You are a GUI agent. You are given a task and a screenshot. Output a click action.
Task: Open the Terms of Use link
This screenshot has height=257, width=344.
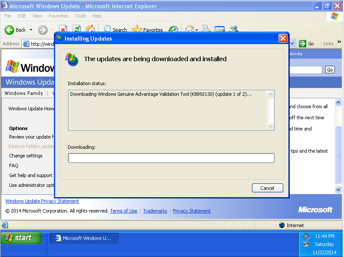coord(124,211)
